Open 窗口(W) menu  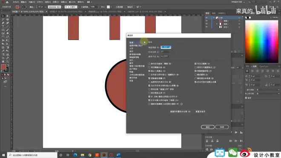(72, 2)
